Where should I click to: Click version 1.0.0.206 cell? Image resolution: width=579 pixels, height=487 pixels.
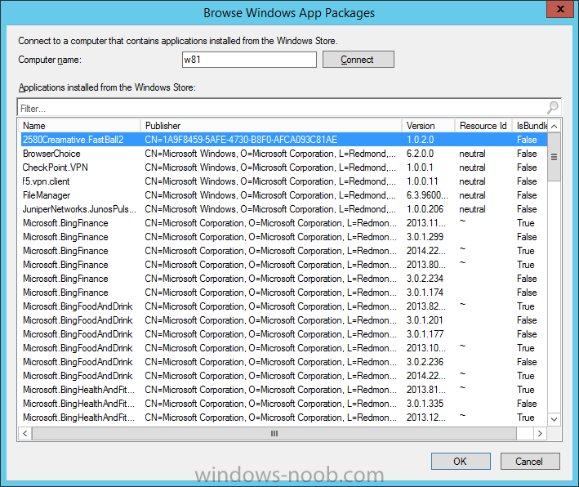coord(425,209)
